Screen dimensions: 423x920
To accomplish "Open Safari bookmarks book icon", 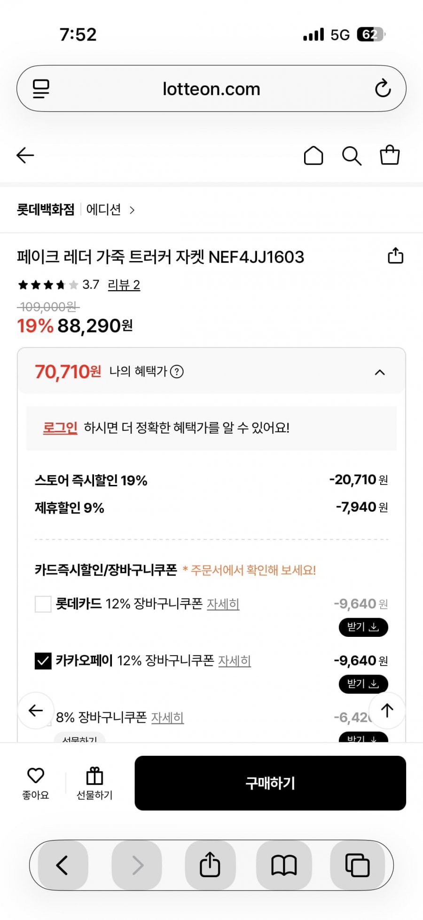I will pos(284,865).
